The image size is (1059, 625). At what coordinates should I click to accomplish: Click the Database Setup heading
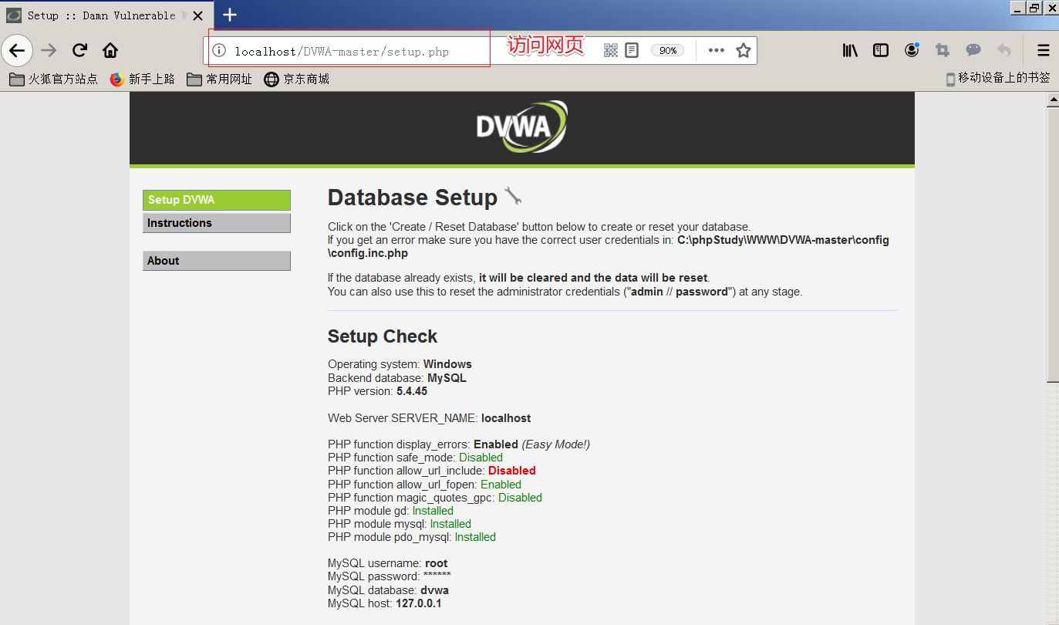tap(413, 198)
